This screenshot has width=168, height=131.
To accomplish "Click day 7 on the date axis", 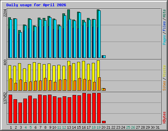I will (40, 127).
